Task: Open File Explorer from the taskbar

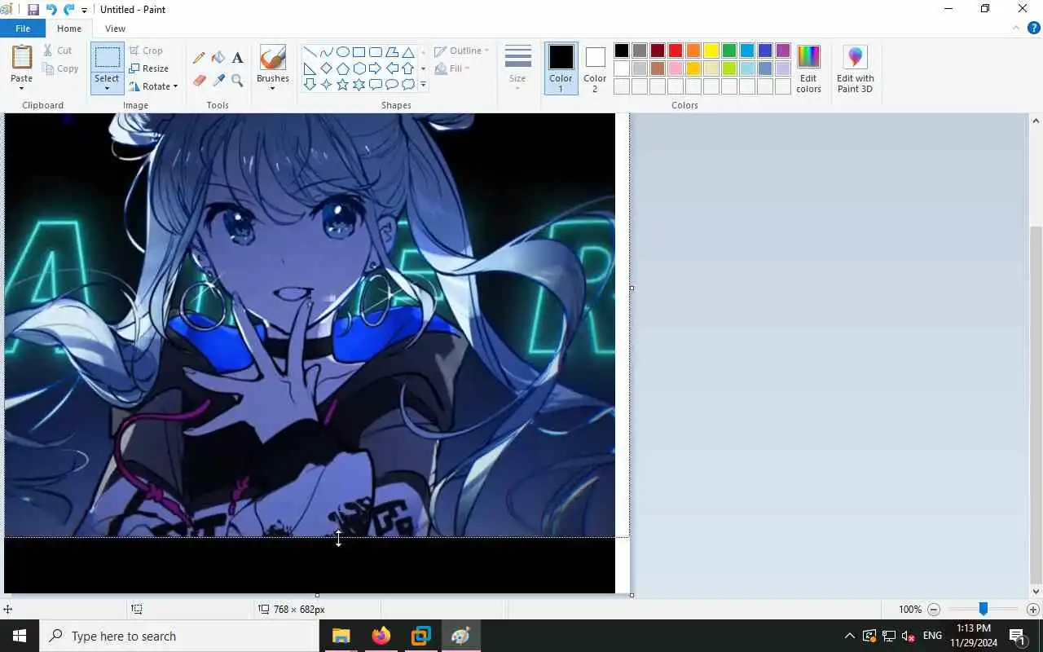Action: (x=341, y=636)
